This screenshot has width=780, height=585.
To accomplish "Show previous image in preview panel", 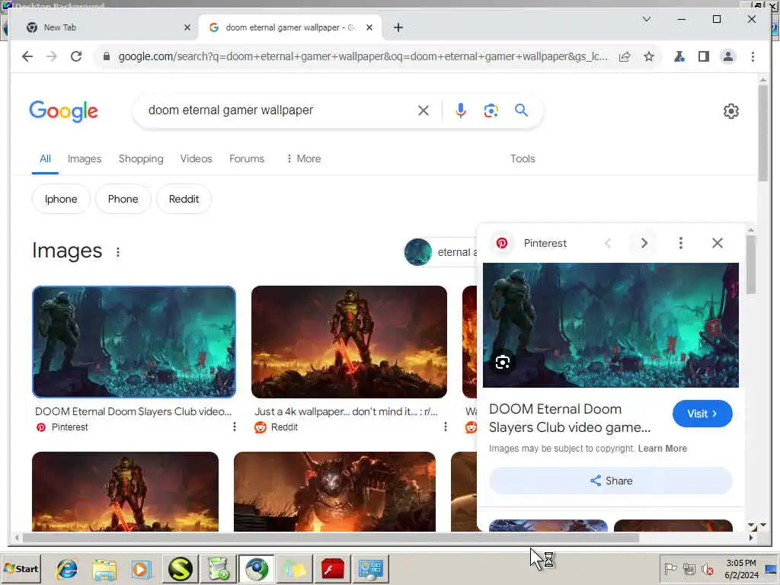I will pos(607,243).
